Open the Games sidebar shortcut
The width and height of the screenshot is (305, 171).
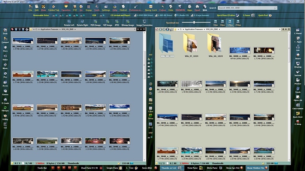5,92
